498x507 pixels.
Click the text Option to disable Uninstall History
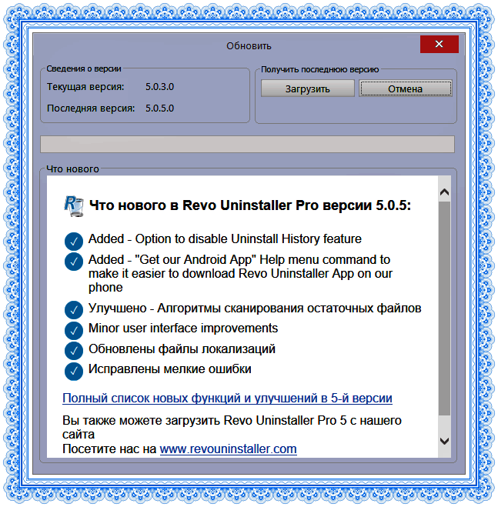225,239
